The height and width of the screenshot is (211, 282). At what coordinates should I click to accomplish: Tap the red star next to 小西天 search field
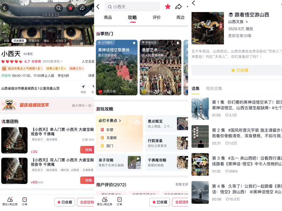(168, 7)
